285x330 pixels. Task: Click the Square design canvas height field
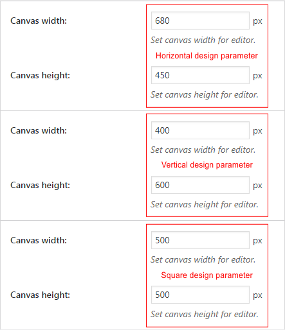coord(200,295)
